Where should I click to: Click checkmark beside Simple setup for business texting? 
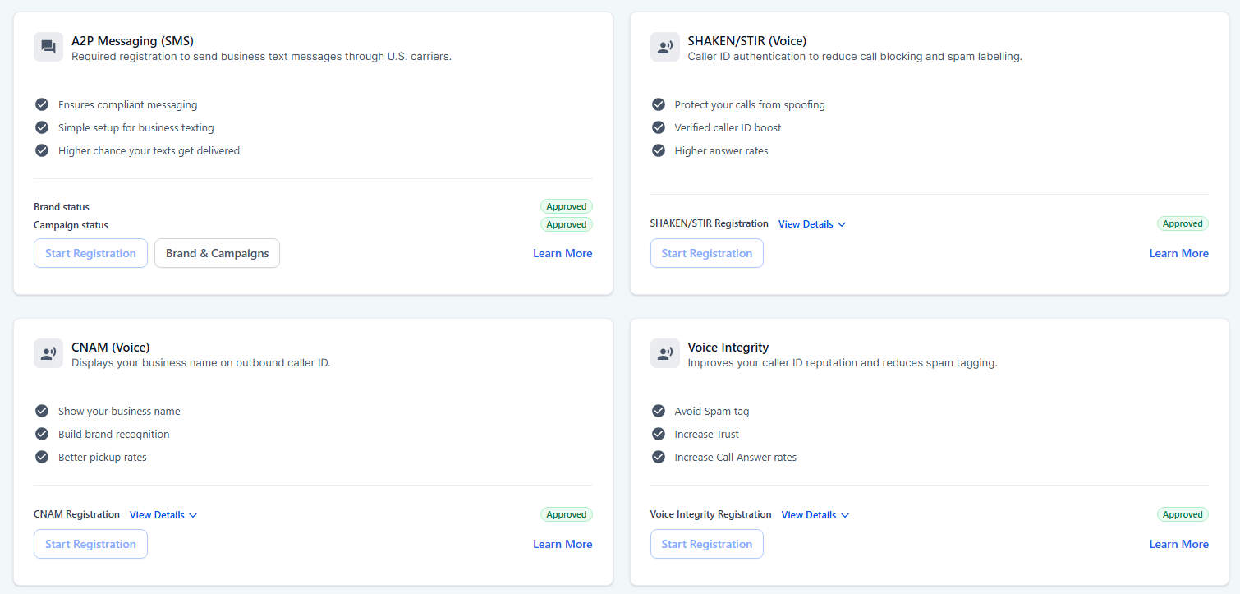42,127
